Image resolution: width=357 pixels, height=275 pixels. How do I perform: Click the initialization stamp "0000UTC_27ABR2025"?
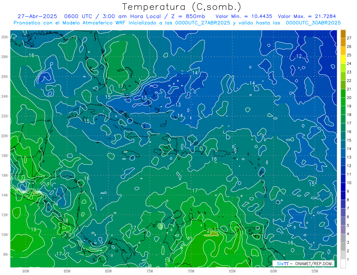click(203, 23)
